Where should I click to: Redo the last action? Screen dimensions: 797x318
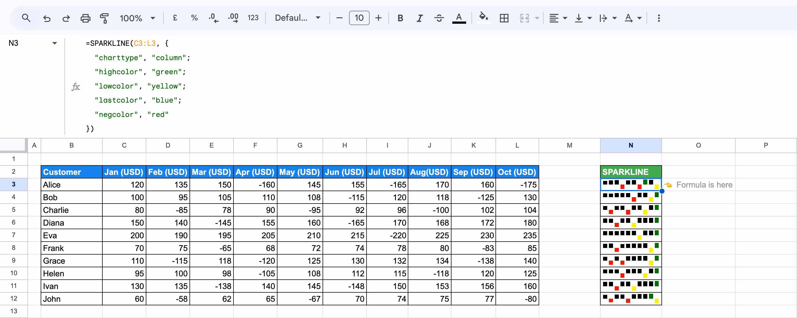tap(66, 18)
